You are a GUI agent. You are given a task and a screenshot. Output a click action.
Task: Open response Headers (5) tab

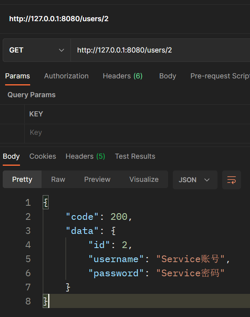85,156
